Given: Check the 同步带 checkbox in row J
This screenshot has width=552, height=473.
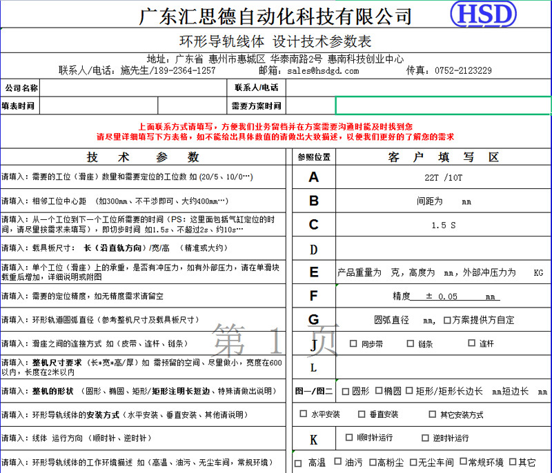Looking at the screenshot, I should click(353, 343).
